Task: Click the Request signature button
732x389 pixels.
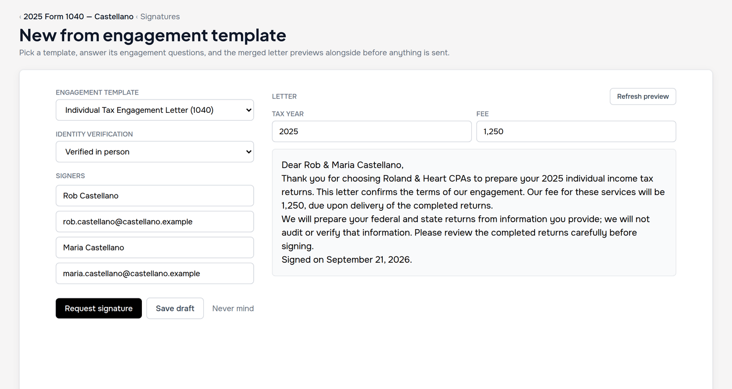Action: pyautogui.click(x=99, y=308)
